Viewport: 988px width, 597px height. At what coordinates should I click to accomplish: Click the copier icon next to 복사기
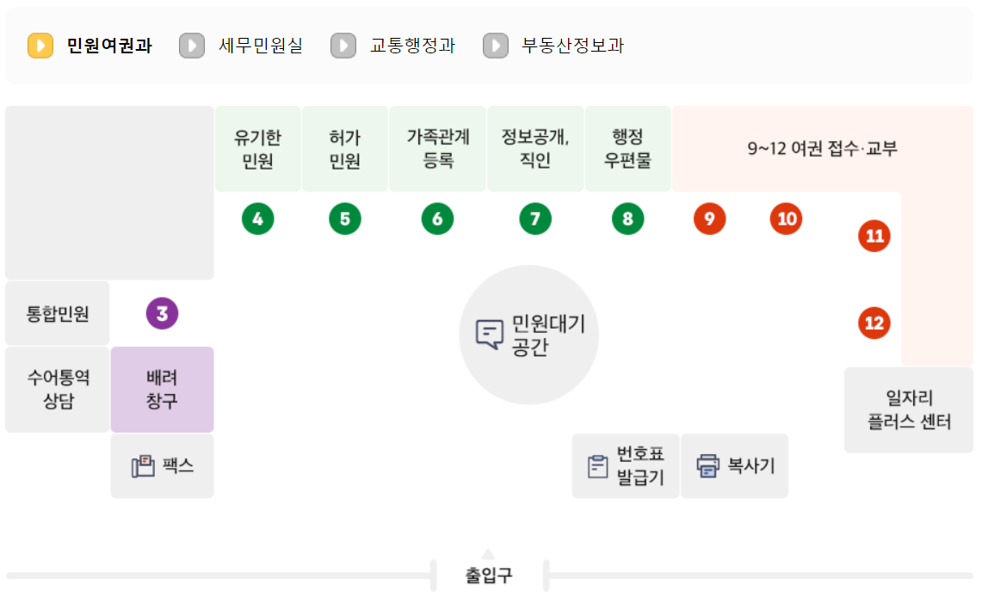706,465
